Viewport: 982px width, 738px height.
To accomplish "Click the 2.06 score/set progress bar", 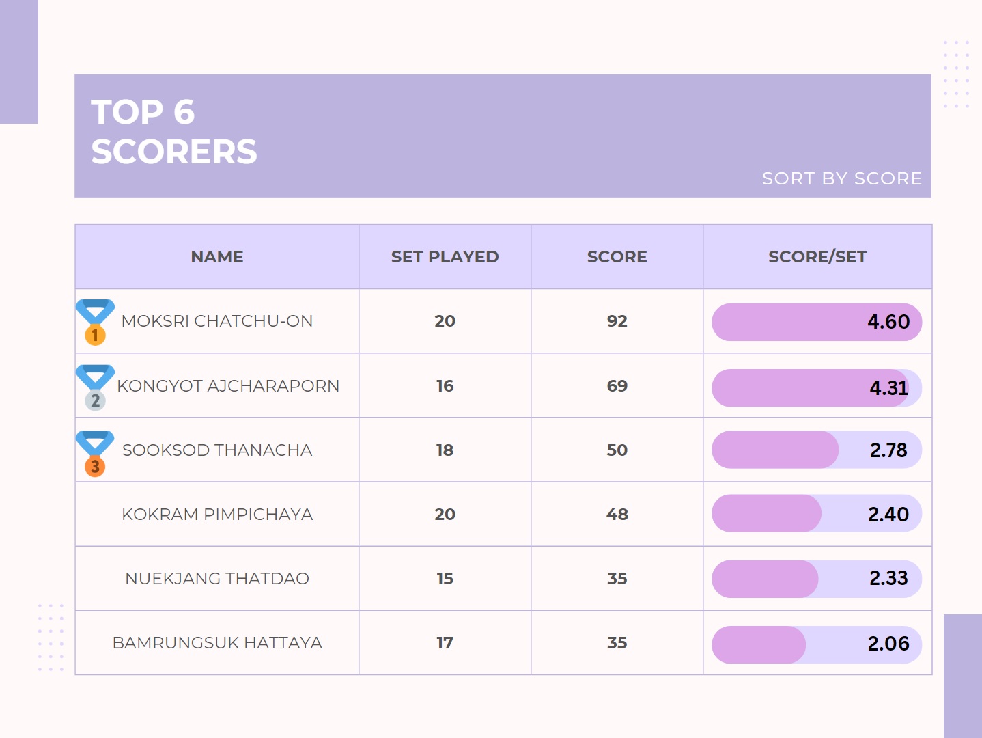I will tap(817, 644).
